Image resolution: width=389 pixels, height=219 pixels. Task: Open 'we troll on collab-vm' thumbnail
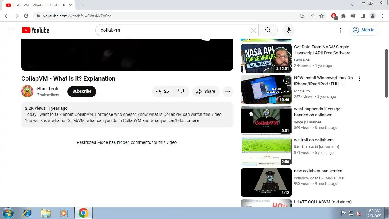pyautogui.click(x=266, y=151)
